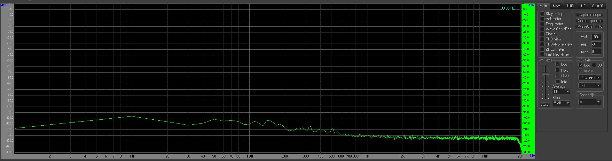
Task: Click the Y-axis vertical slider handle
Action: click(545, 74)
